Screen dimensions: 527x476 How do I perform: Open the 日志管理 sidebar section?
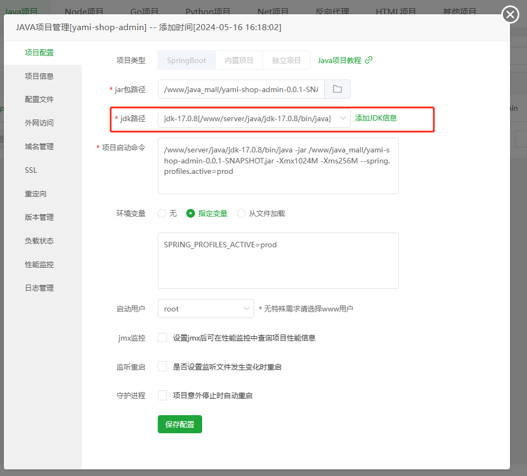tap(39, 288)
